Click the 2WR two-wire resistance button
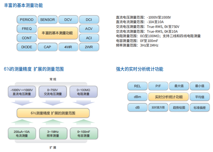213x152 pixels. pos(89,47)
